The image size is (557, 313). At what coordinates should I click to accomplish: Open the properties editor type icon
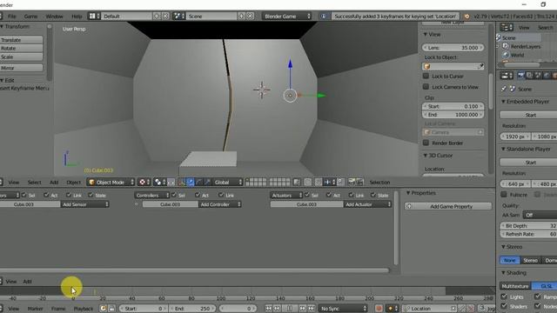(x=507, y=76)
